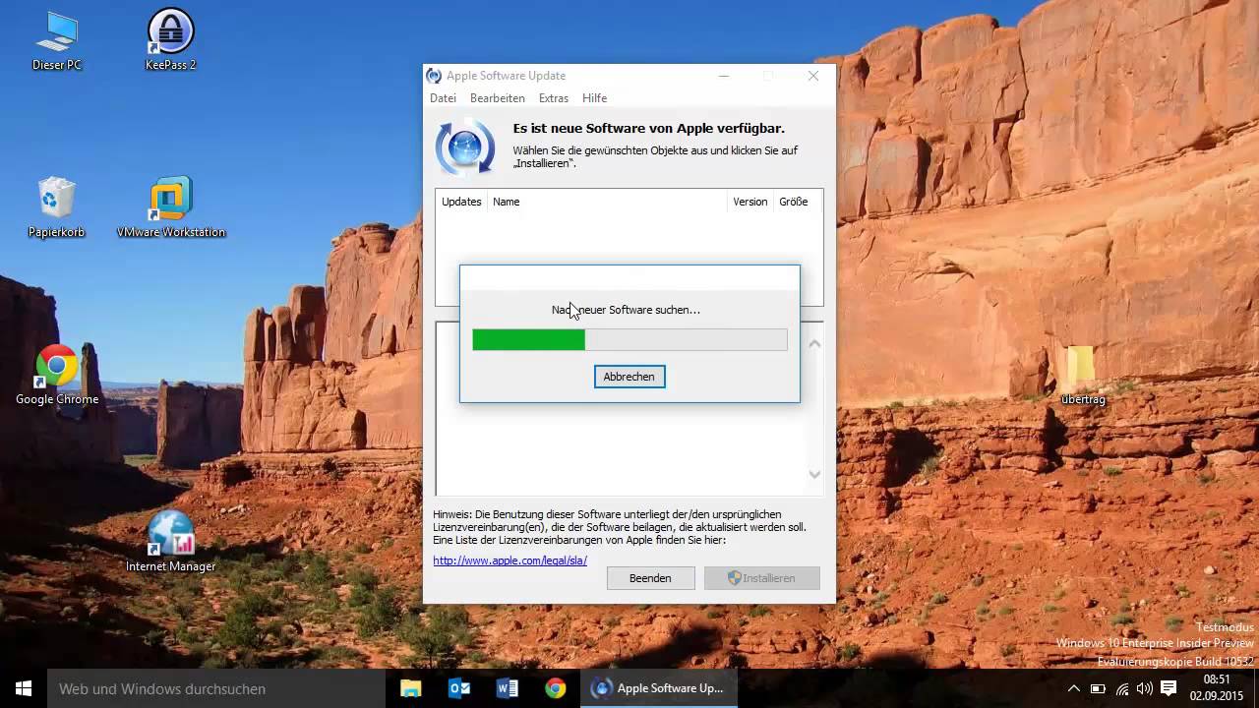Click the Version column header
Viewport: 1259px width, 708px height.
(x=750, y=202)
